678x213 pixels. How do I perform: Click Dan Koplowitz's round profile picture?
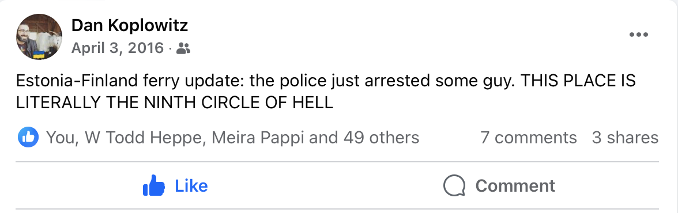[39, 37]
